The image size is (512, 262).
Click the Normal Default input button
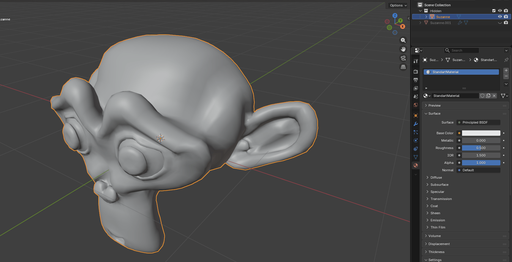[478, 170]
